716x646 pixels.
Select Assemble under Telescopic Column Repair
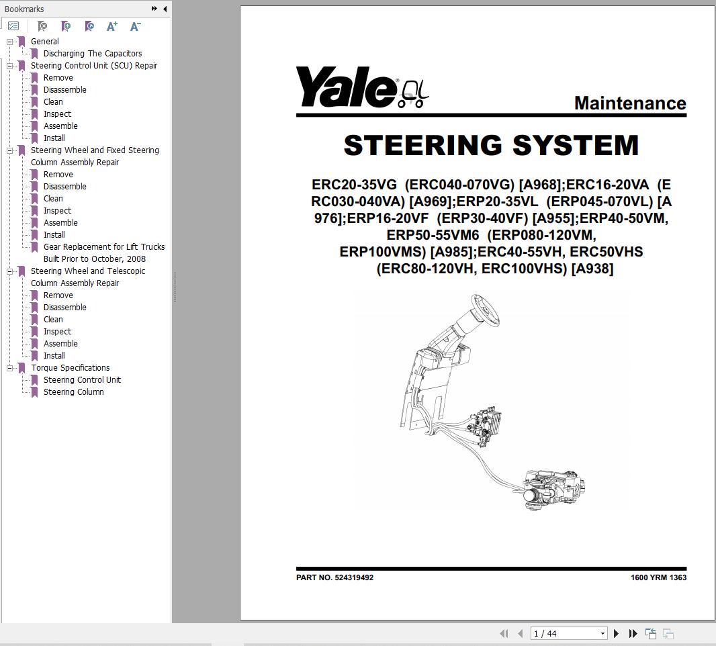pyautogui.click(x=60, y=344)
